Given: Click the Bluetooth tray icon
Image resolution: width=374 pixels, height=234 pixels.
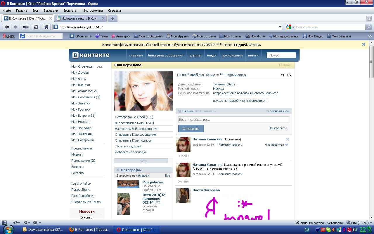Looking at the screenshot, I should point(344,230).
